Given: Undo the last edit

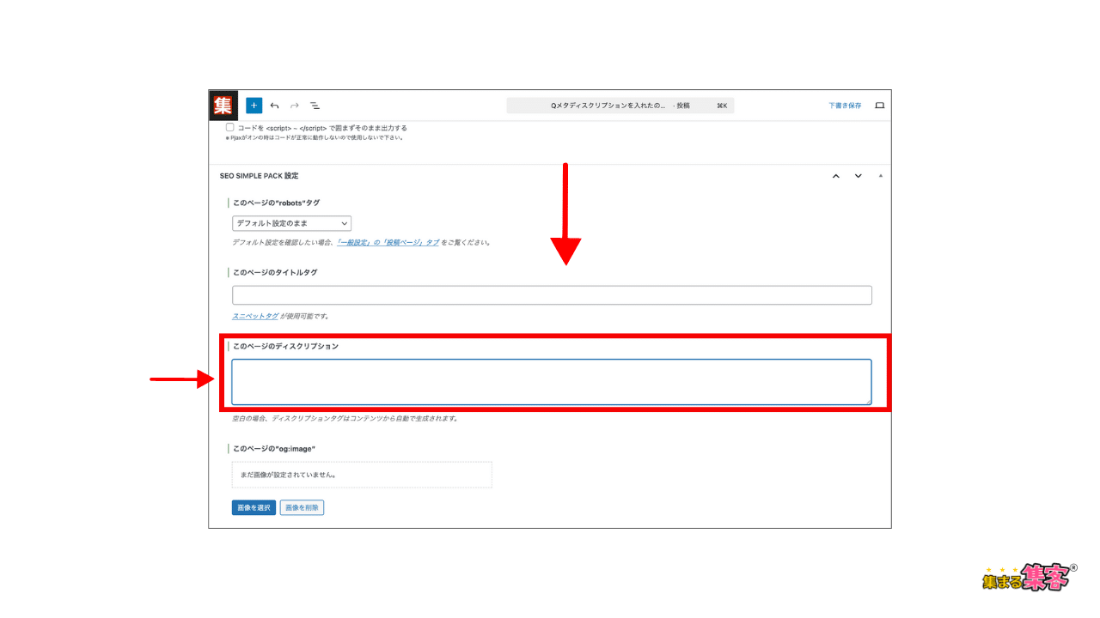Looking at the screenshot, I should (x=274, y=106).
